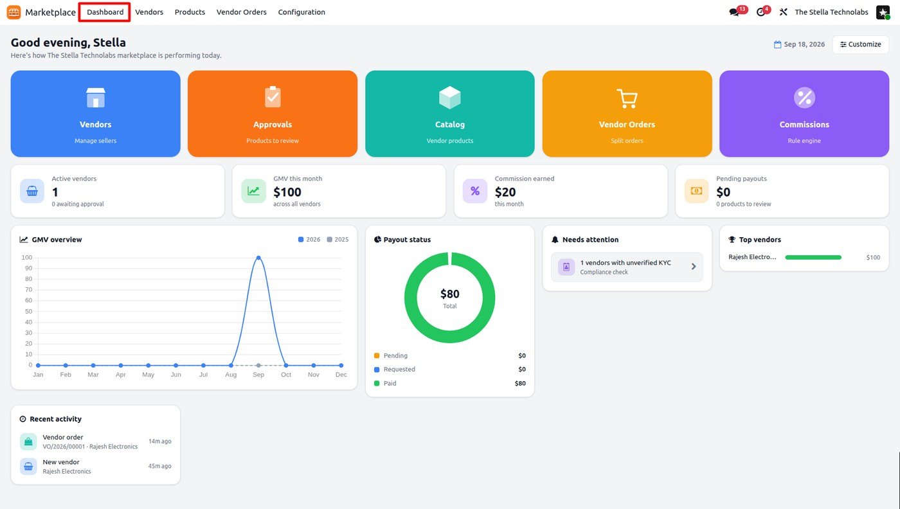Click the GMV this month chart icon
The height and width of the screenshot is (509, 900).
point(253,191)
